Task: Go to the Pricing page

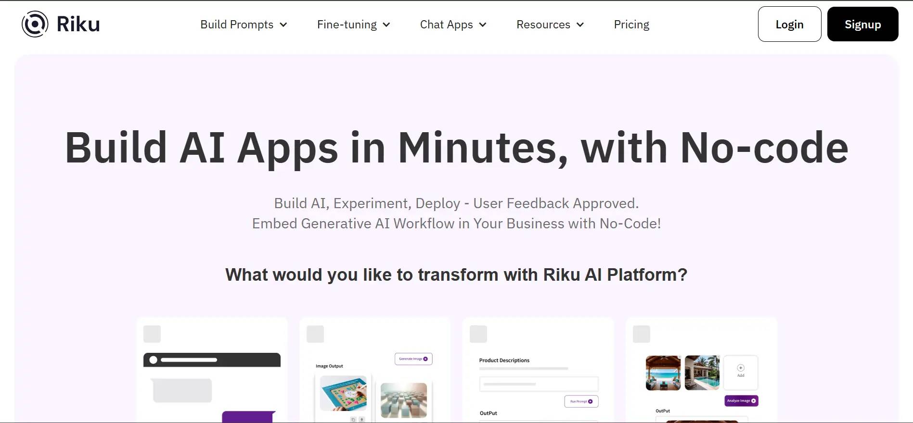Action: [x=631, y=25]
